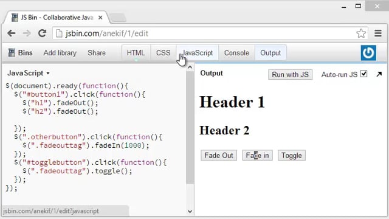
Task: Click page icon in address bar
Action: click(59, 33)
